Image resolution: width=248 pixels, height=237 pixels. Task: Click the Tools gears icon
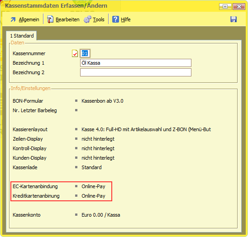[87, 19]
